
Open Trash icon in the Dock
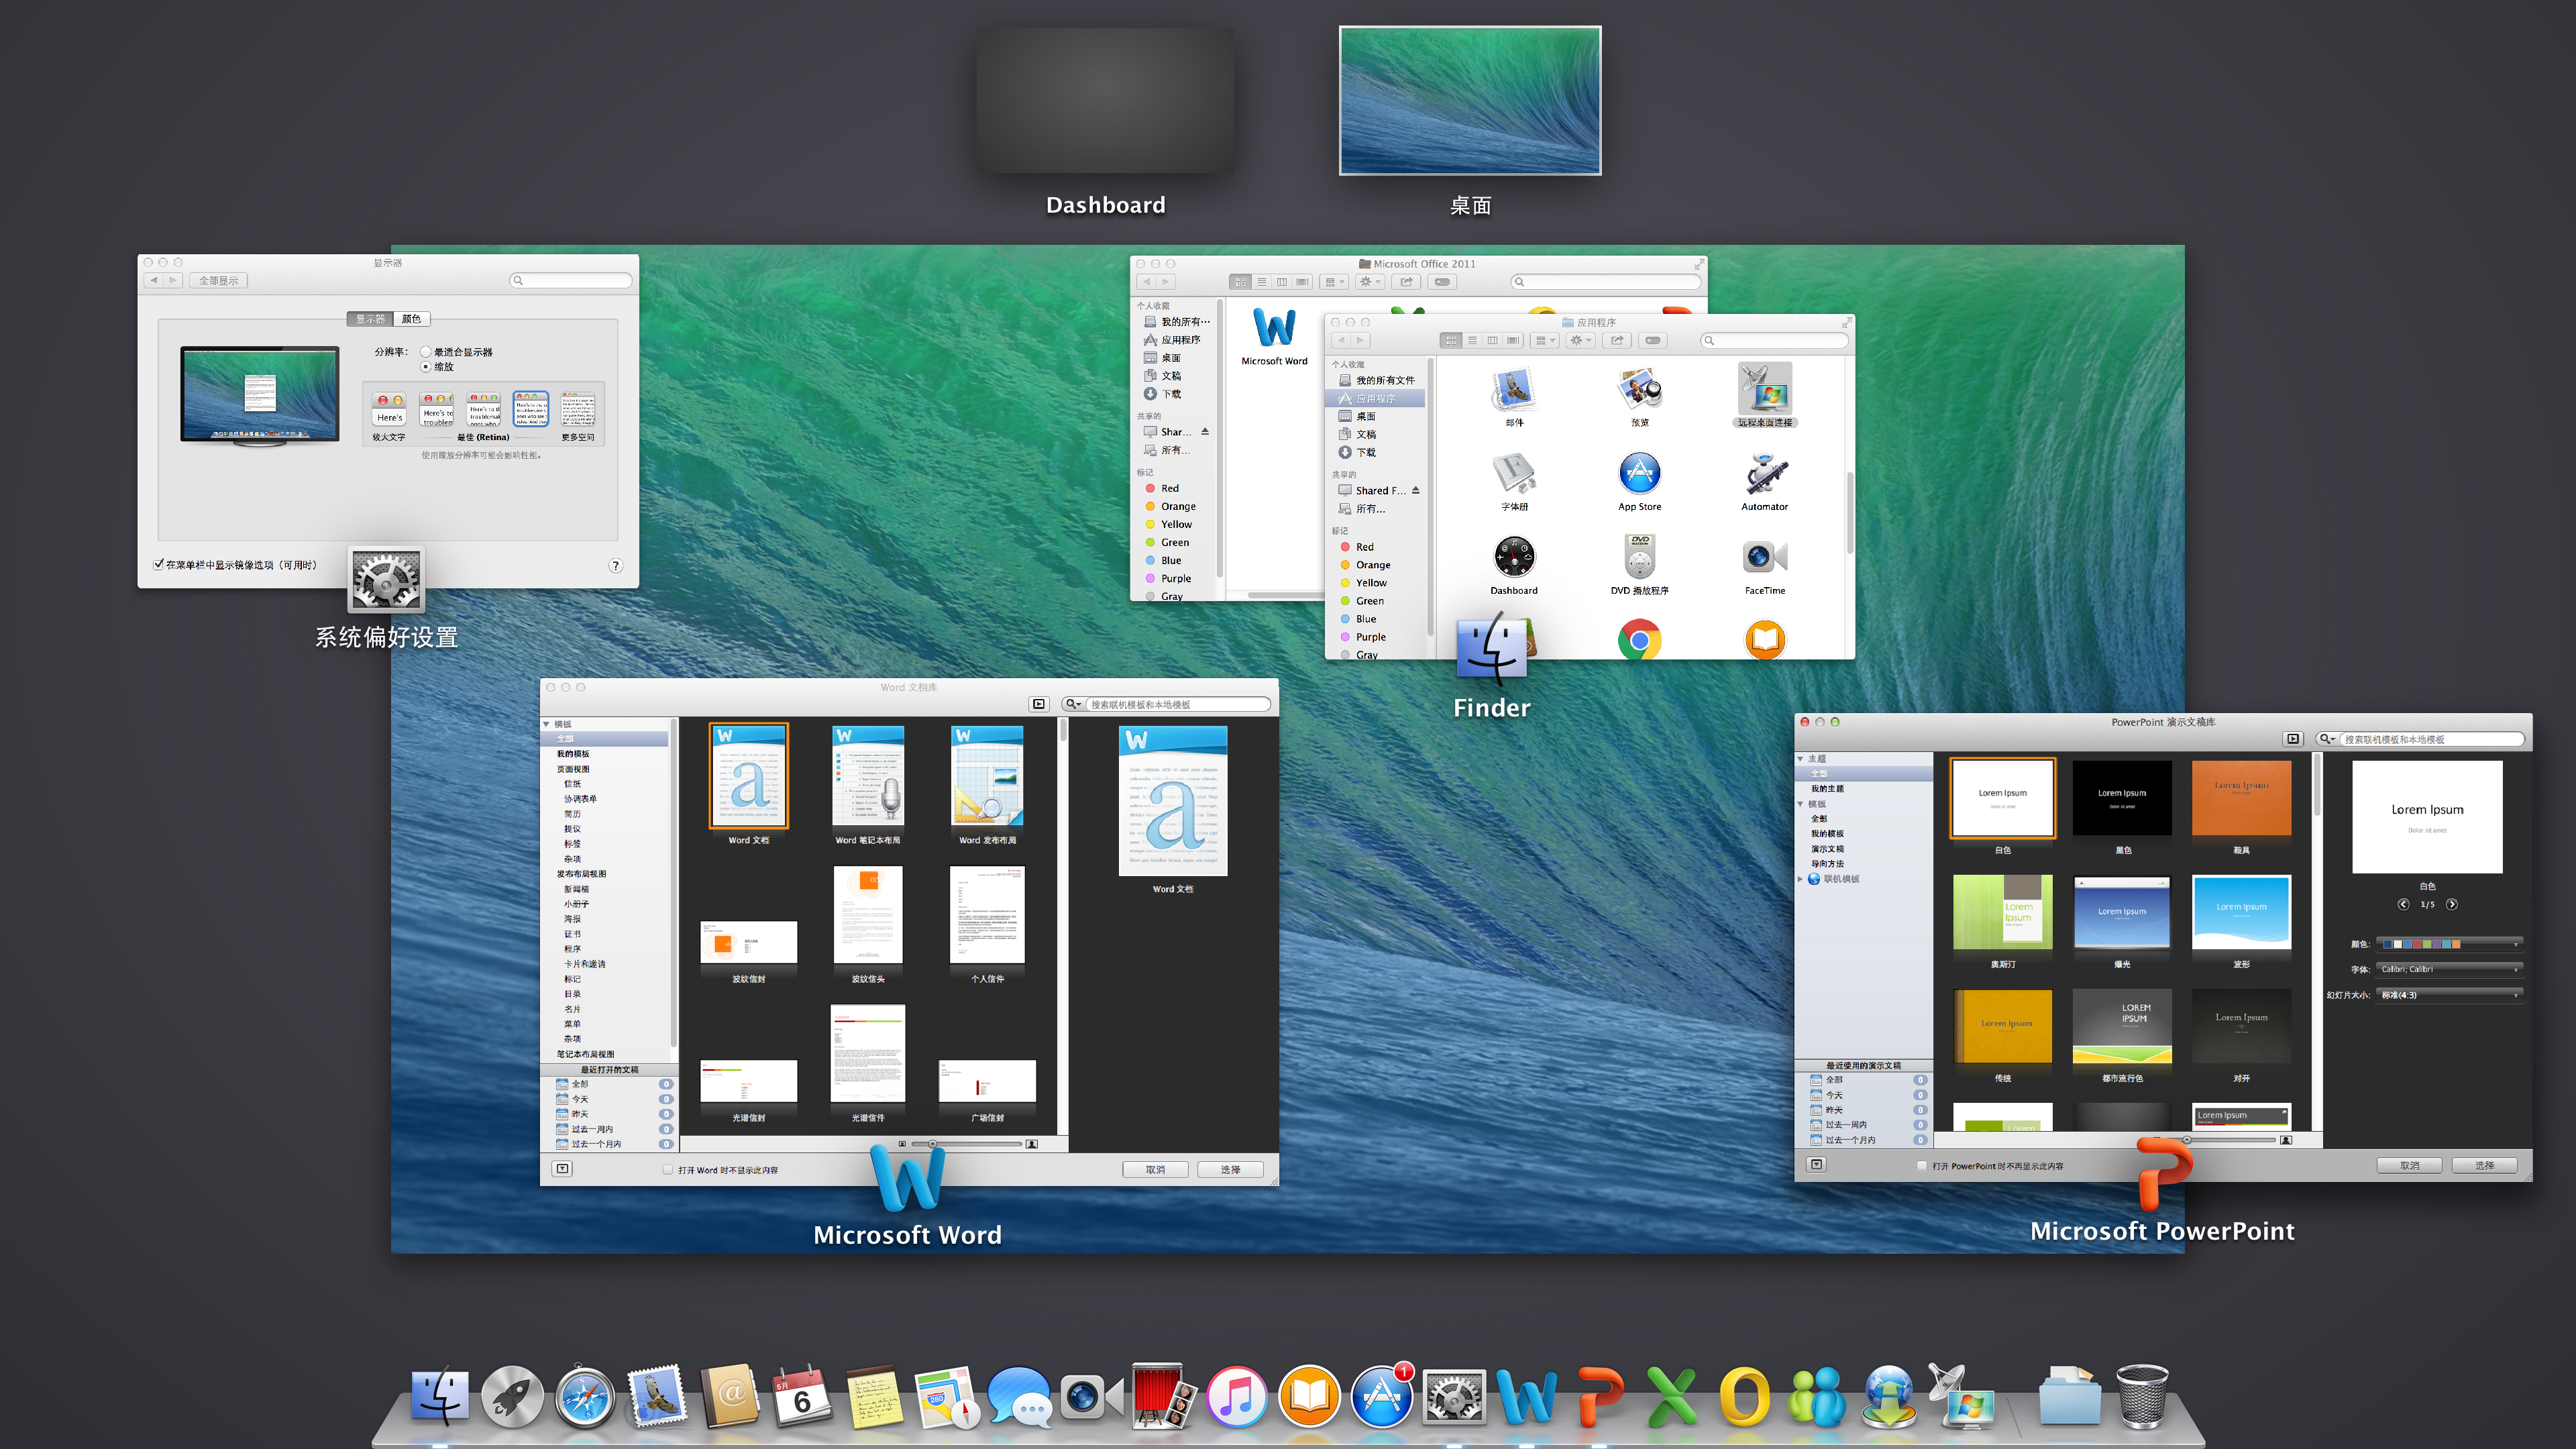(x=2142, y=1397)
